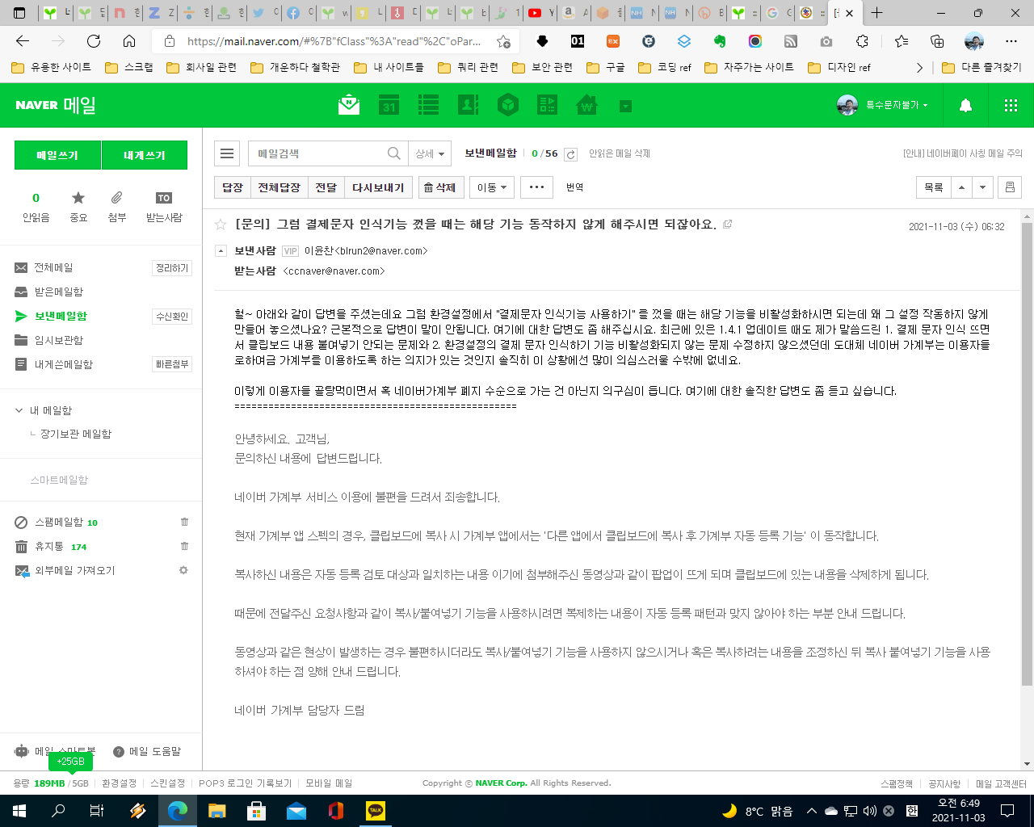1034x827 pixels.
Task: Open the Calendar icon in green header
Action: [x=389, y=105]
